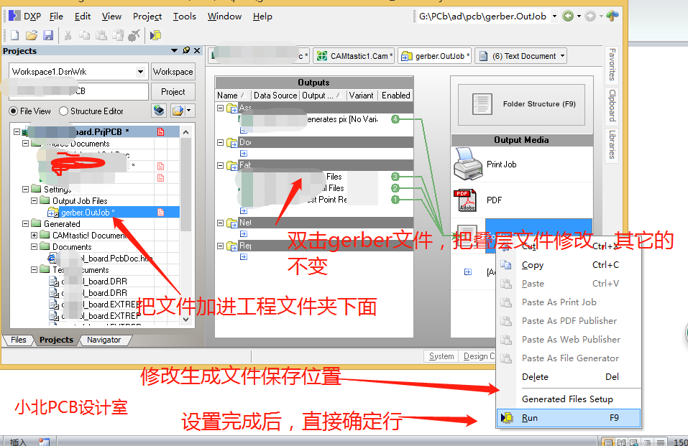Image resolution: width=688 pixels, height=446 pixels.
Task: Choose Run from the context menu
Action: 569,418
